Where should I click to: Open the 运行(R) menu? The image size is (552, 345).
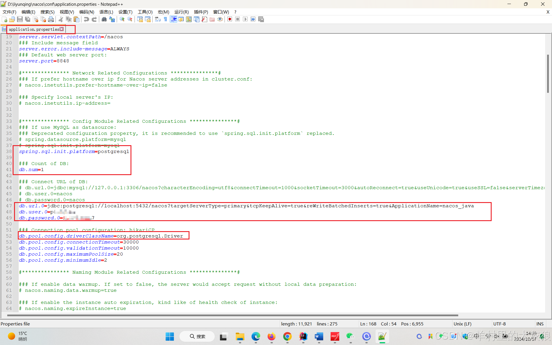pyautogui.click(x=181, y=12)
